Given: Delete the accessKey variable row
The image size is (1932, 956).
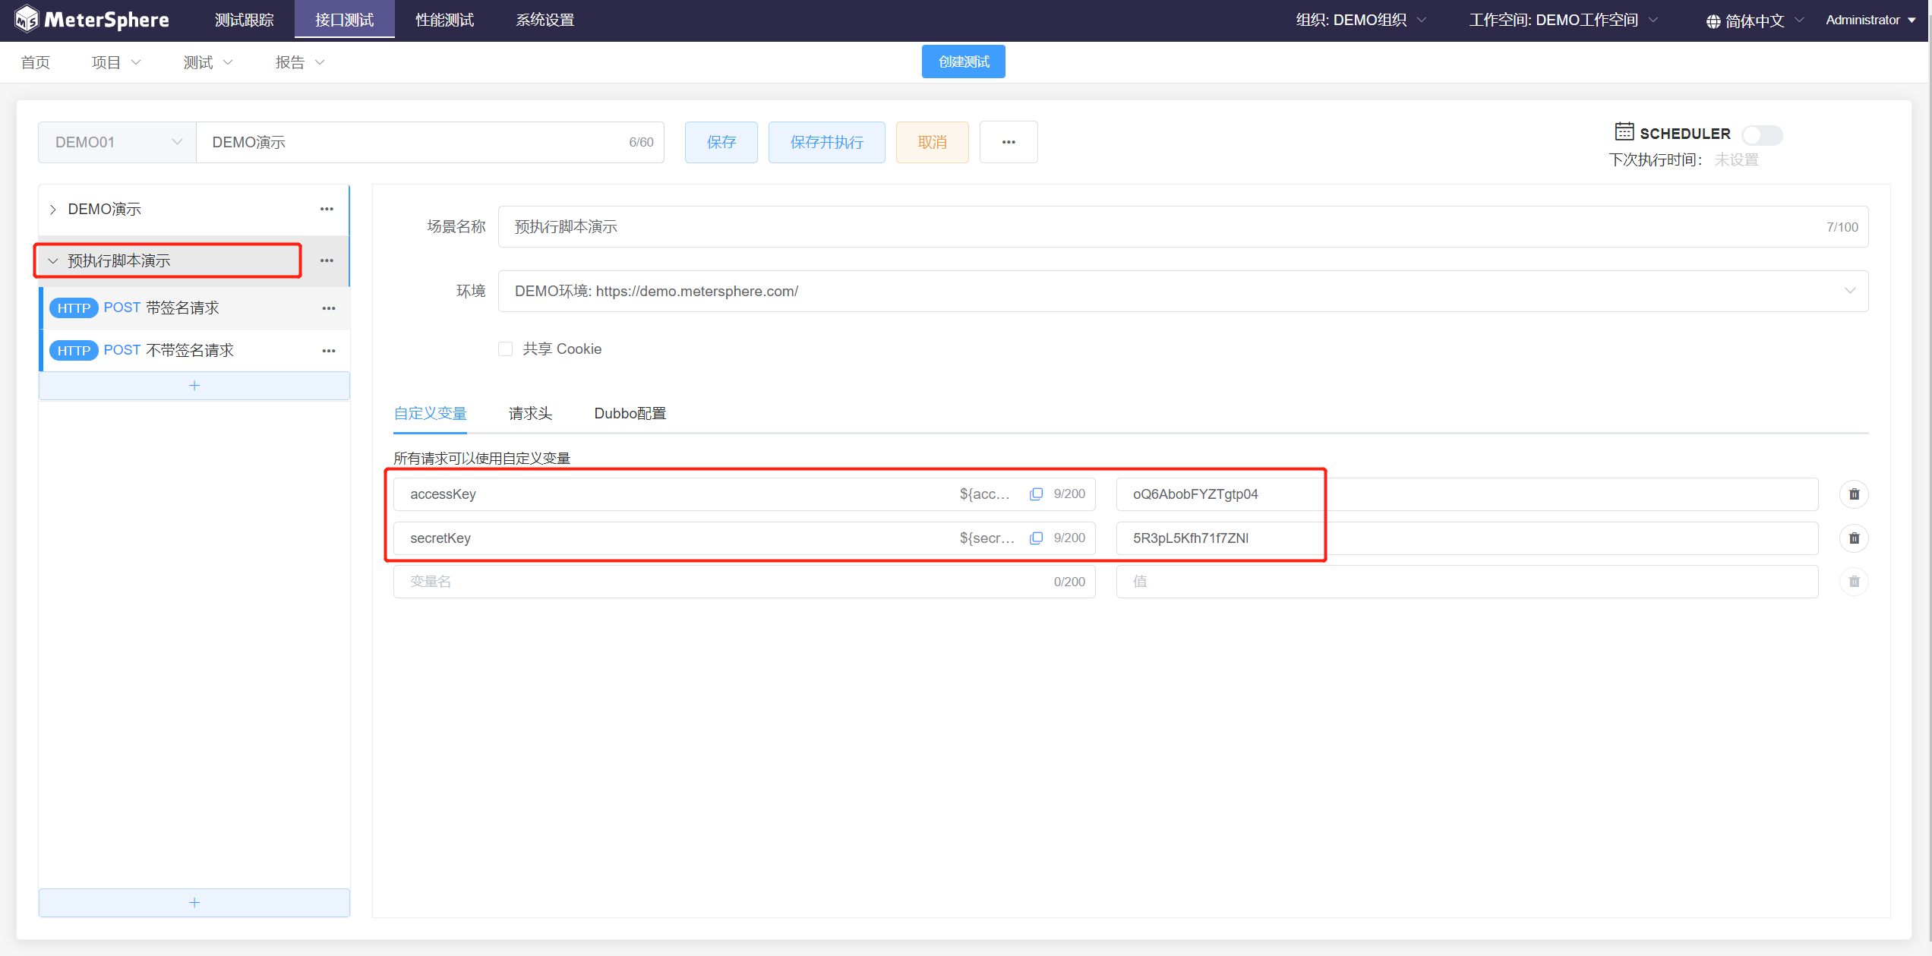Looking at the screenshot, I should (1854, 494).
